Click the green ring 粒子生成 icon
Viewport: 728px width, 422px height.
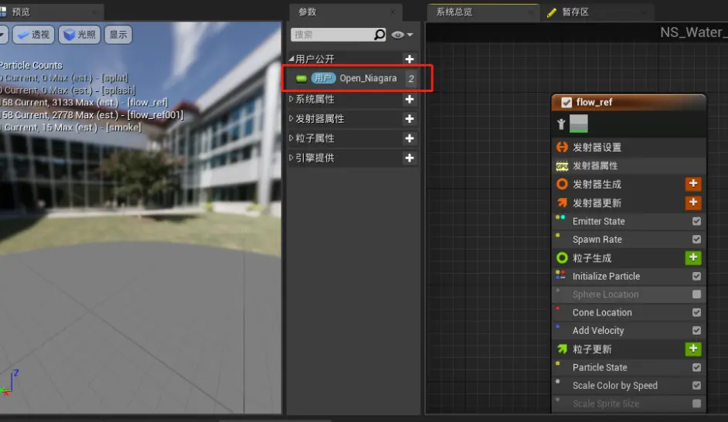[562, 257]
